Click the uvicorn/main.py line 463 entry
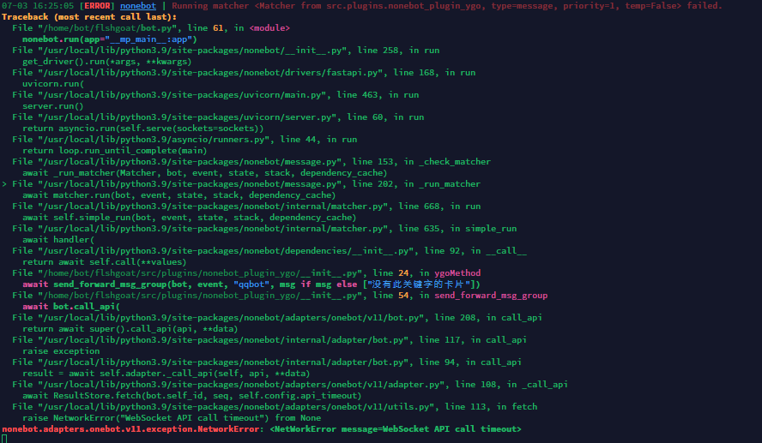762x443 pixels. (x=215, y=95)
